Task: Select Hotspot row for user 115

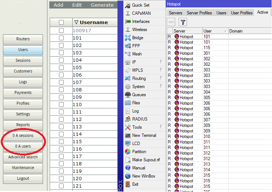Action: click(x=219, y=48)
